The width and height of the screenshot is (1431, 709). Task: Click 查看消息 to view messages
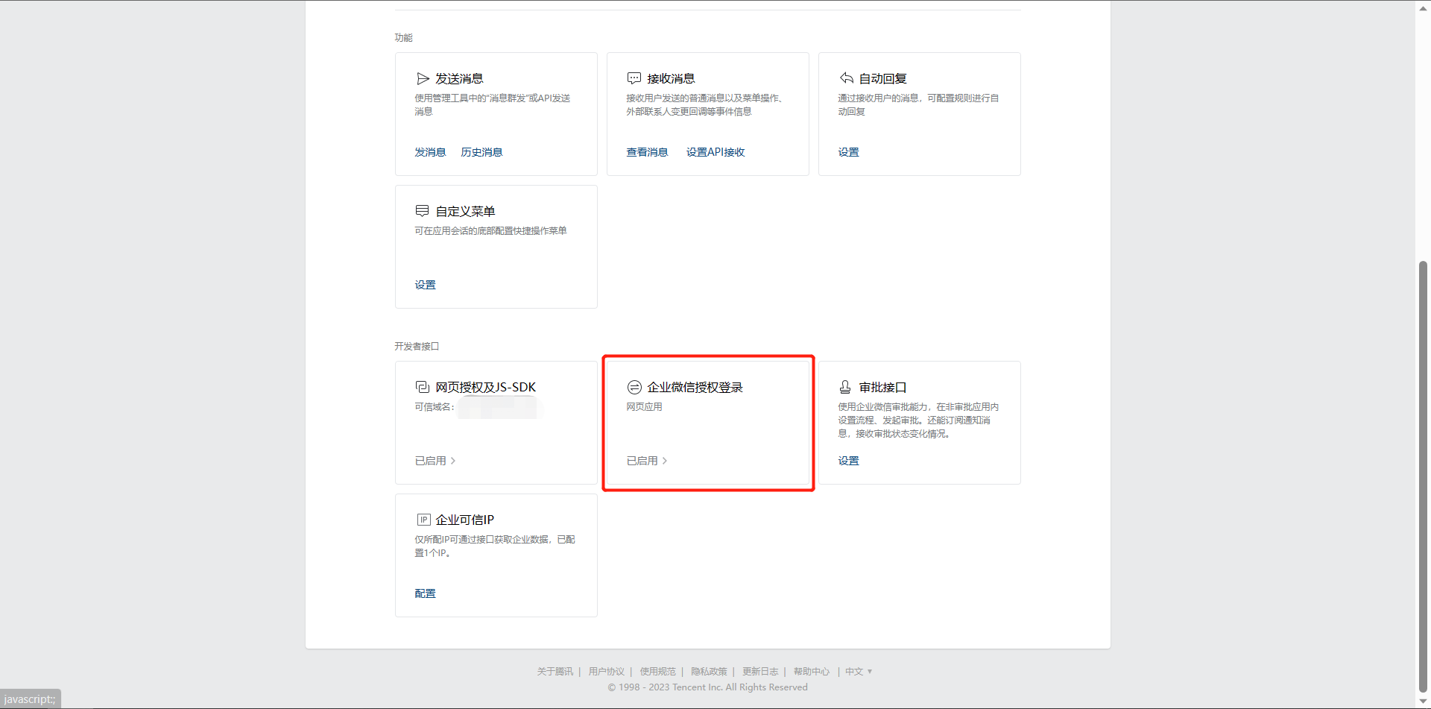(x=647, y=152)
